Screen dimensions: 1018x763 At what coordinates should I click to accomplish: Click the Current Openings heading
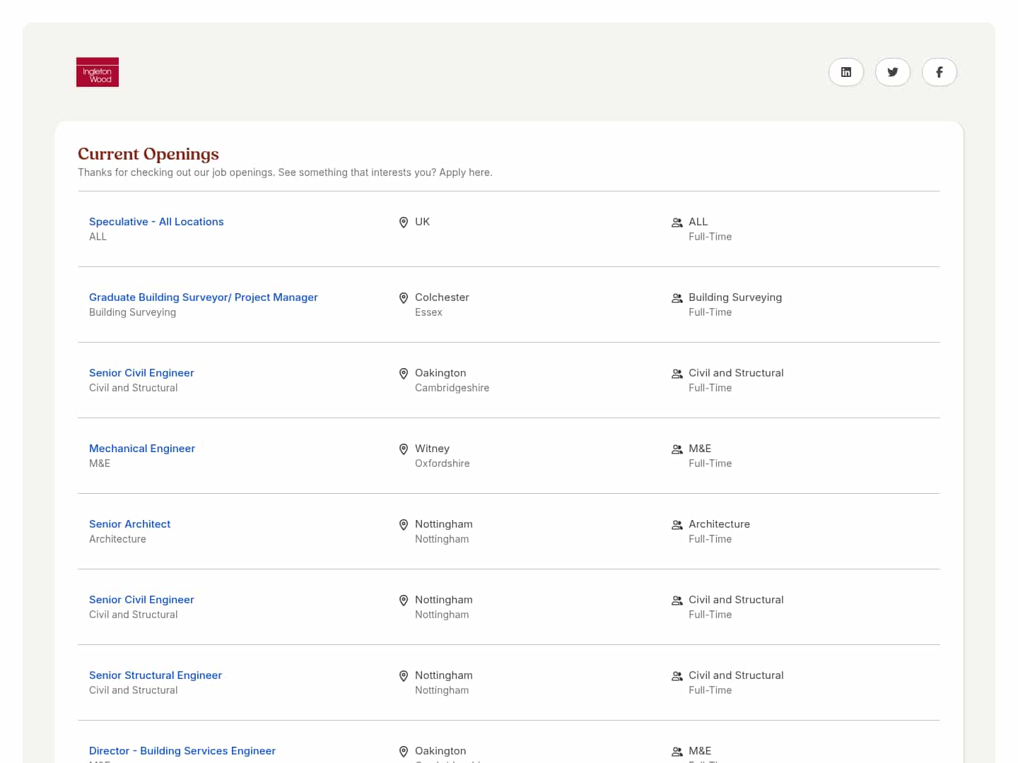pos(148,154)
